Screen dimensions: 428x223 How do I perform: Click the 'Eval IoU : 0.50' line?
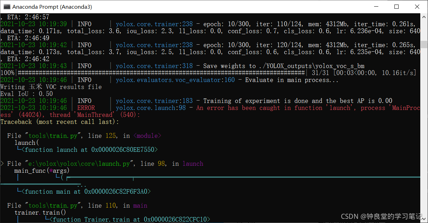(x=27, y=94)
